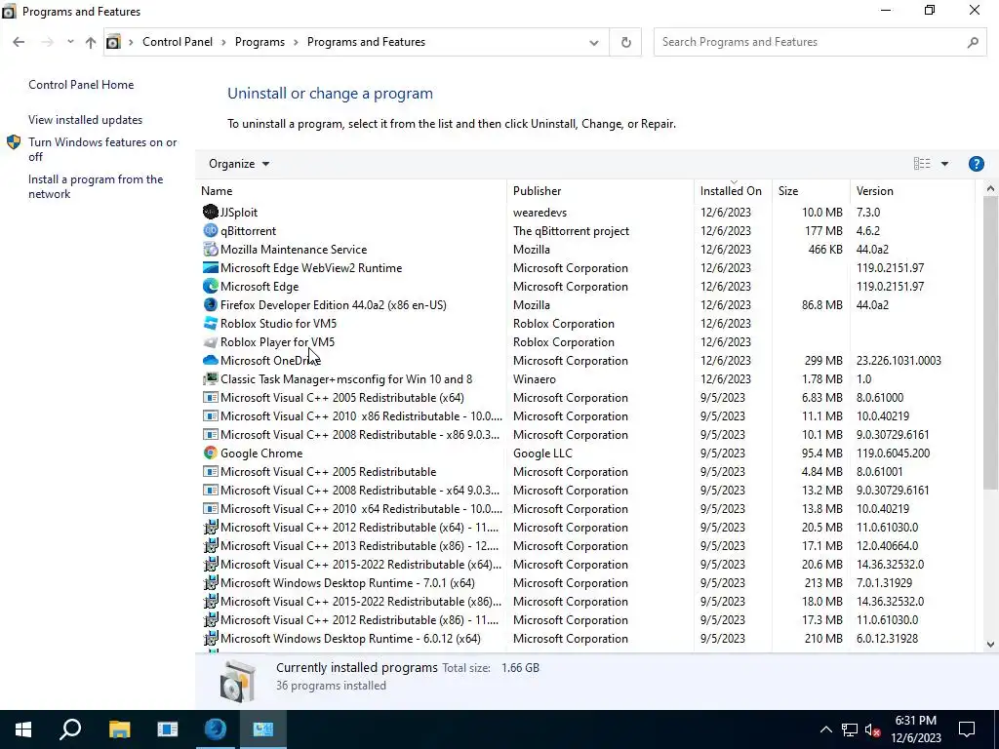Click Classic Task Manager+msconfig icon

click(211, 379)
